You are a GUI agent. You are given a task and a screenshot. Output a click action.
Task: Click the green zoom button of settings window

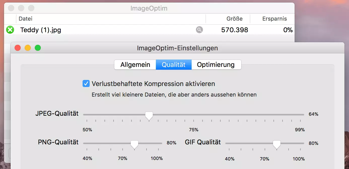[38, 48]
